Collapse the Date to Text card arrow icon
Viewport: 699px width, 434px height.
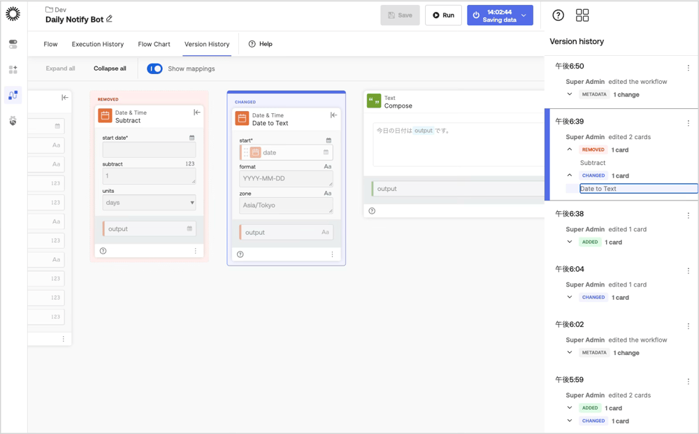333,115
